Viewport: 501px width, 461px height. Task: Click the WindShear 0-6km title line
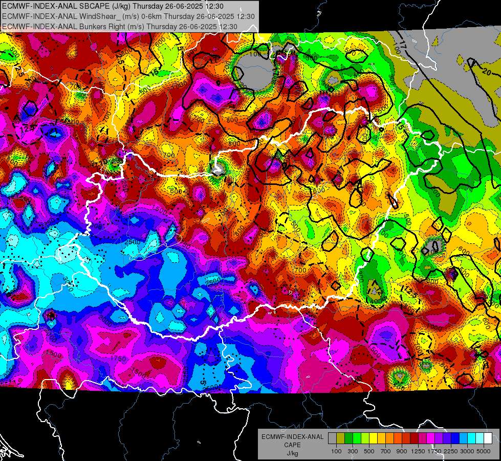(128, 16)
